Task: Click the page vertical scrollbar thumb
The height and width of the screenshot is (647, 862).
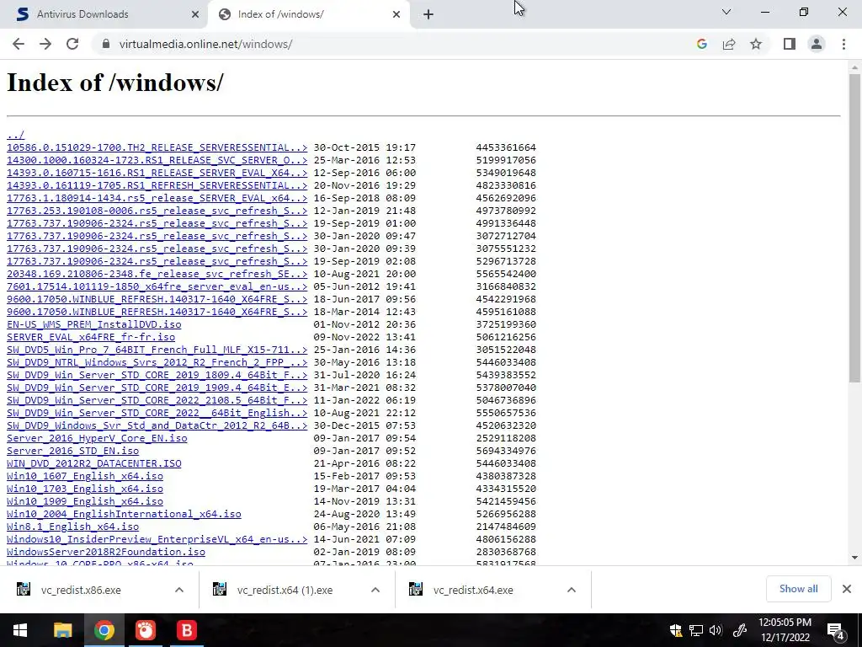Action: coord(854,228)
